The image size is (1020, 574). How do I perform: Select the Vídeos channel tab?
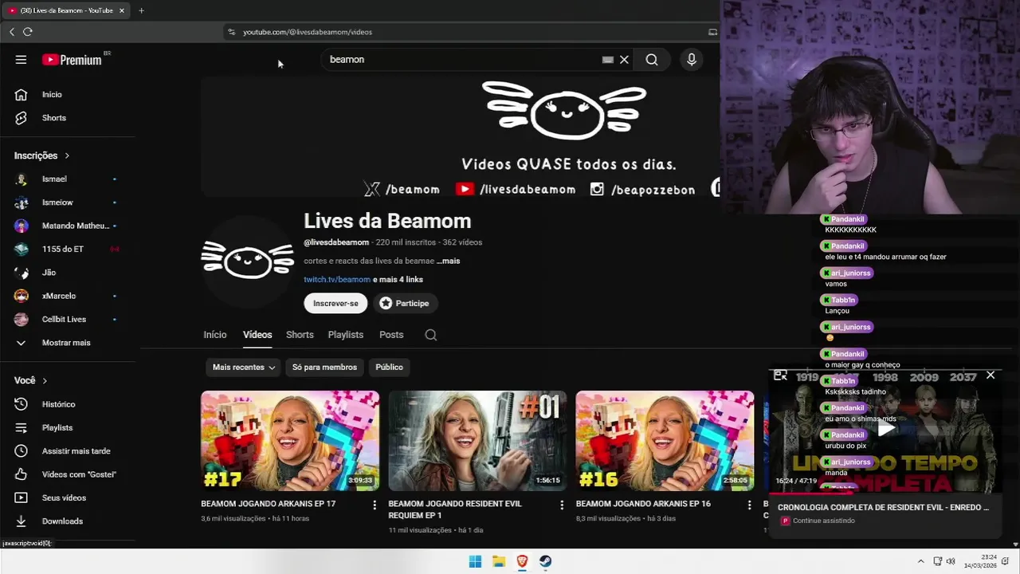click(x=257, y=335)
